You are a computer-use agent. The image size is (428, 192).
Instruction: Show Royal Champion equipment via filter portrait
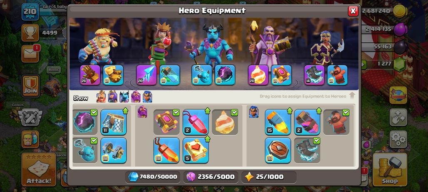147,97
